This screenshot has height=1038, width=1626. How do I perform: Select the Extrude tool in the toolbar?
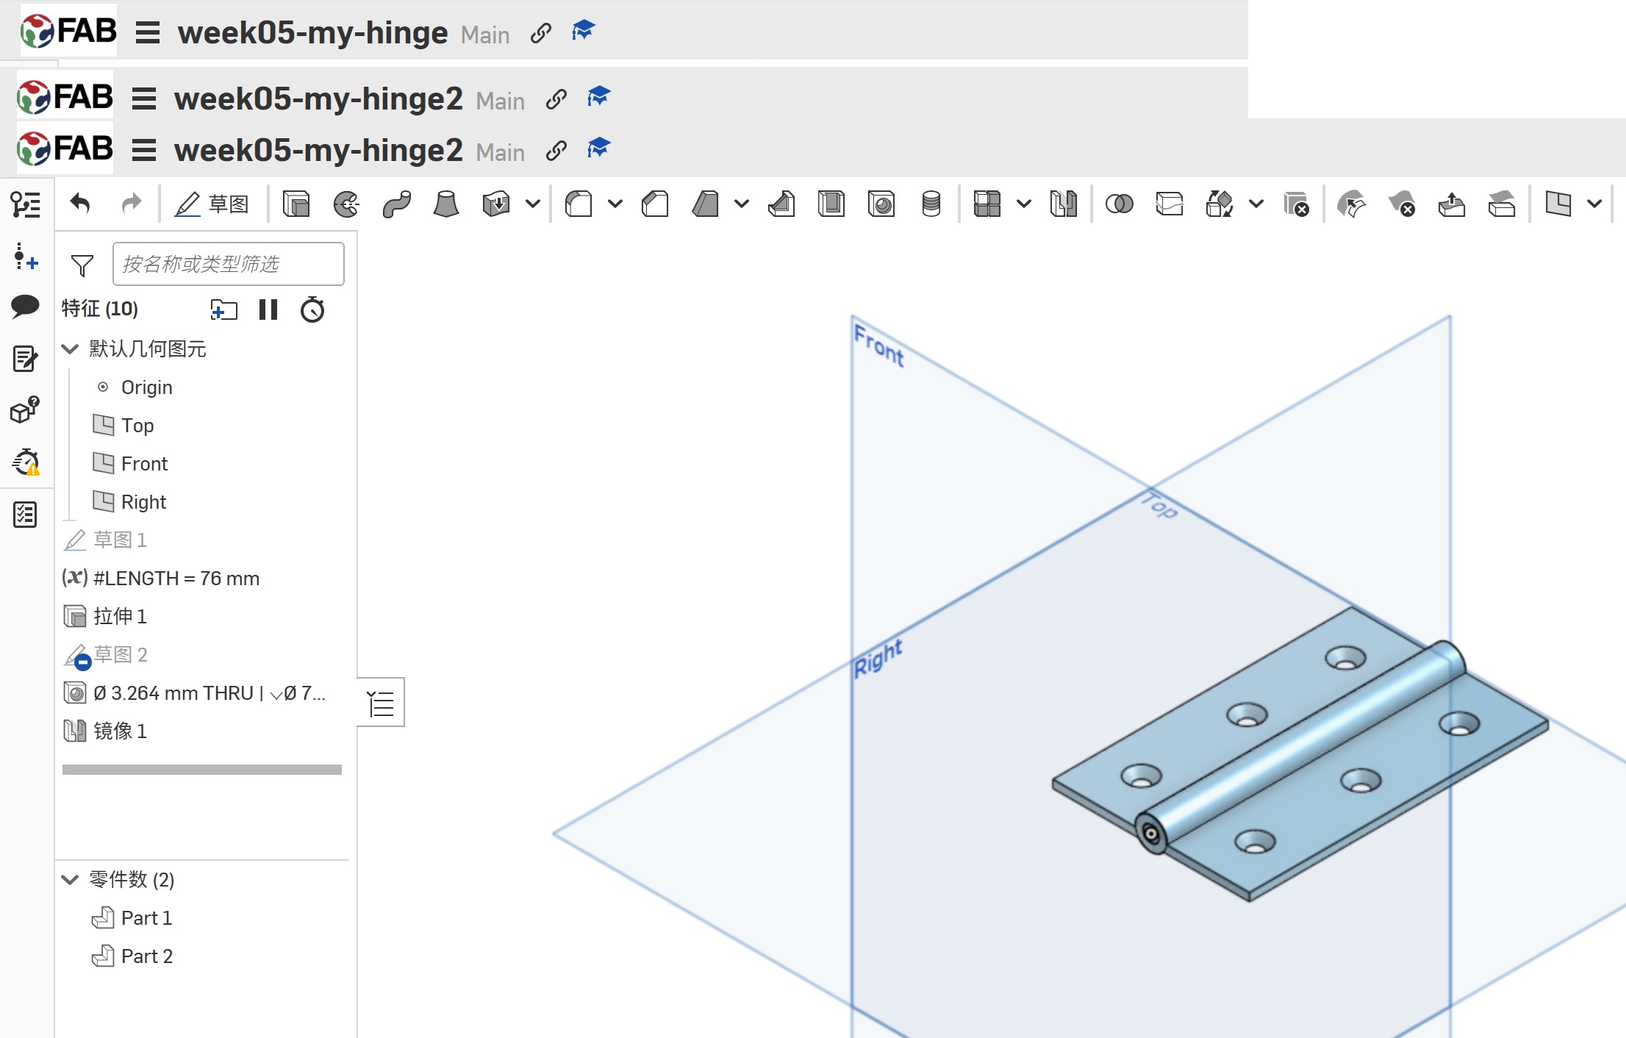click(x=296, y=204)
